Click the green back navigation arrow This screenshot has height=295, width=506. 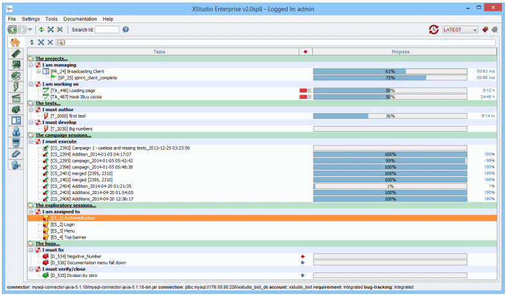tap(12, 30)
